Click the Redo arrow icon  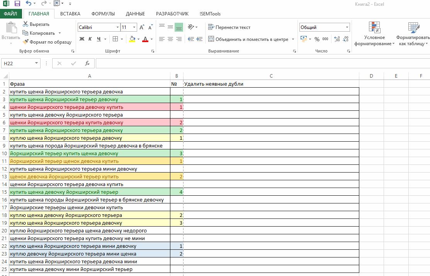coord(44,3)
